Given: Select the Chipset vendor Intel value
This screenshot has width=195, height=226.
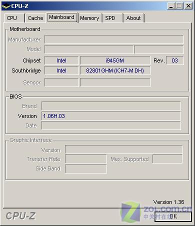Looking at the screenshot, I should click(61, 60).
